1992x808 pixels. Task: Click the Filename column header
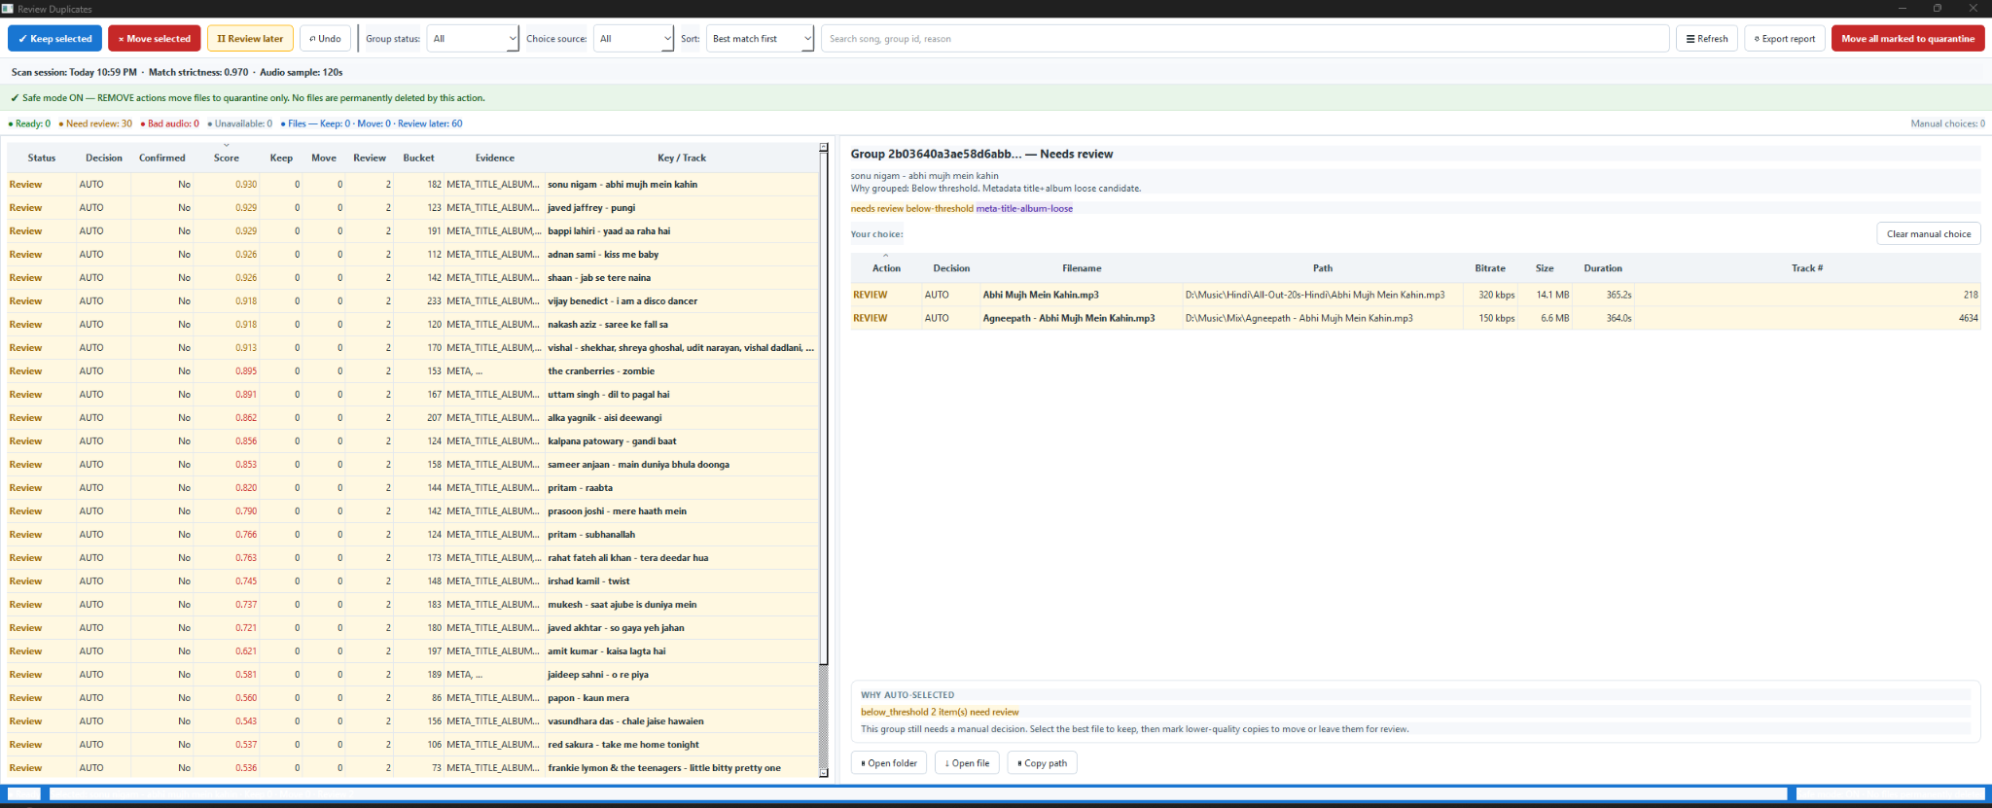point(1082,268)
